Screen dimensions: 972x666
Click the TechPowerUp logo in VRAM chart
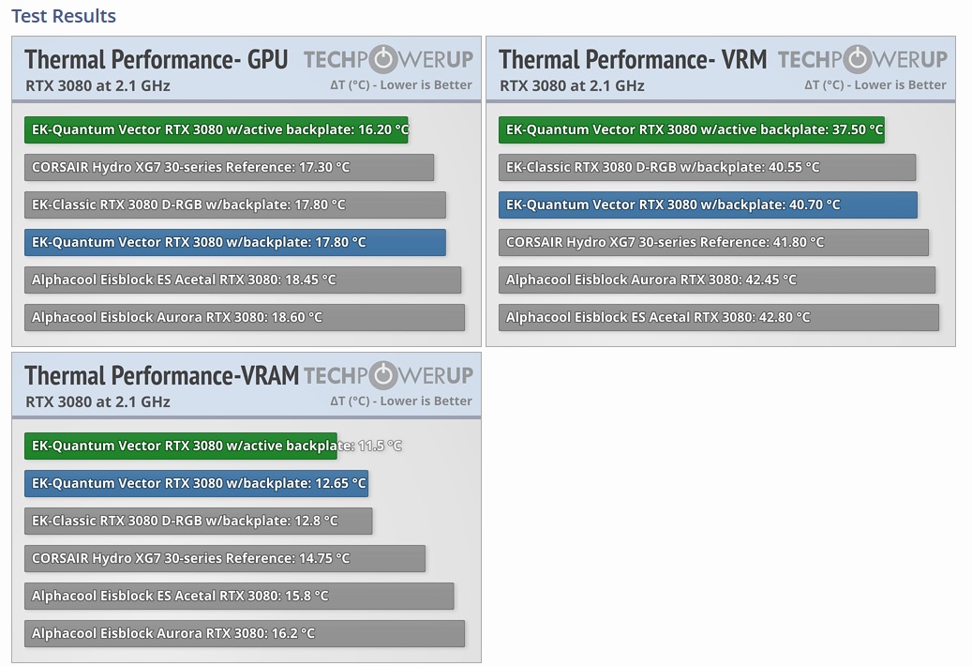click(388, 376)
